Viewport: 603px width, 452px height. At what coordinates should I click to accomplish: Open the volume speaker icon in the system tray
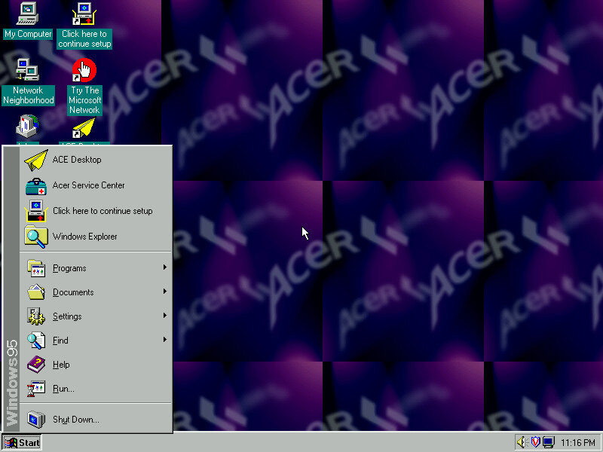point(522,442)
